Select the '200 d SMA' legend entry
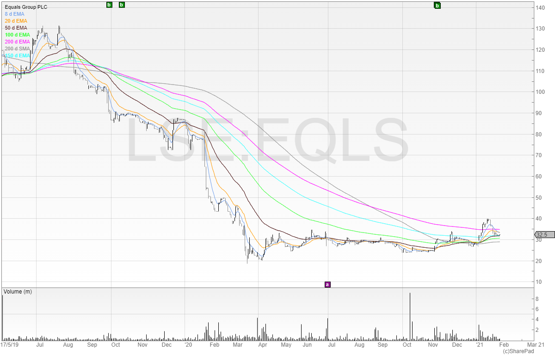Screen dimensions: 555x355 tap(17, 49)
